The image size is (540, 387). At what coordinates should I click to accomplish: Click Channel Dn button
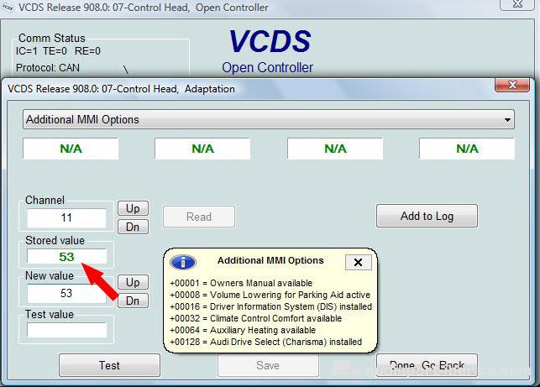133,227
